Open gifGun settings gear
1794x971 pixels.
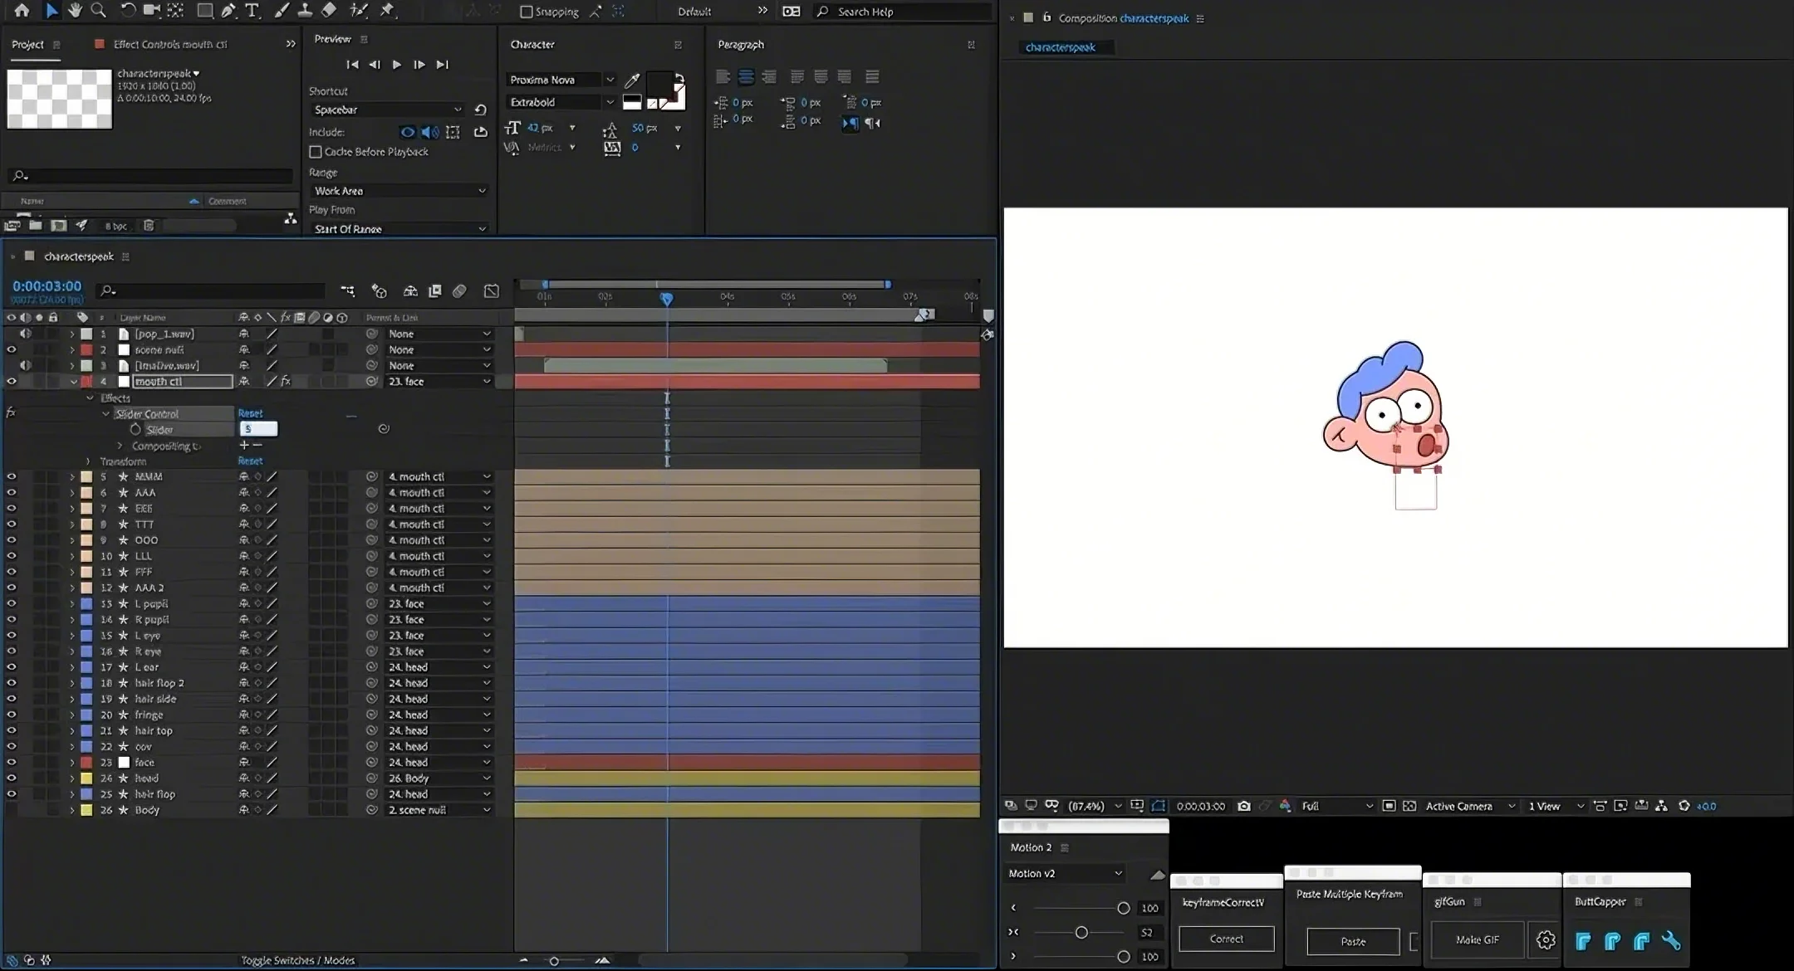pyautogui.click(x=1545, y=939)
